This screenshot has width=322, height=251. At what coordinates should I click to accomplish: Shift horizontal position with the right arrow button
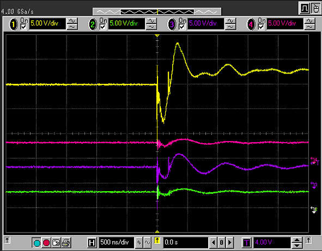pos(230,243)
